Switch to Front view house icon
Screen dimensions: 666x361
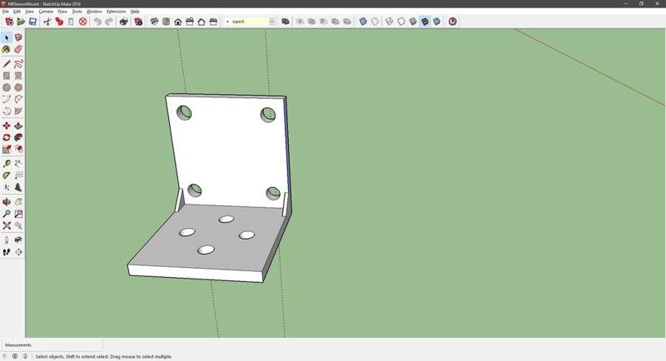178,21
